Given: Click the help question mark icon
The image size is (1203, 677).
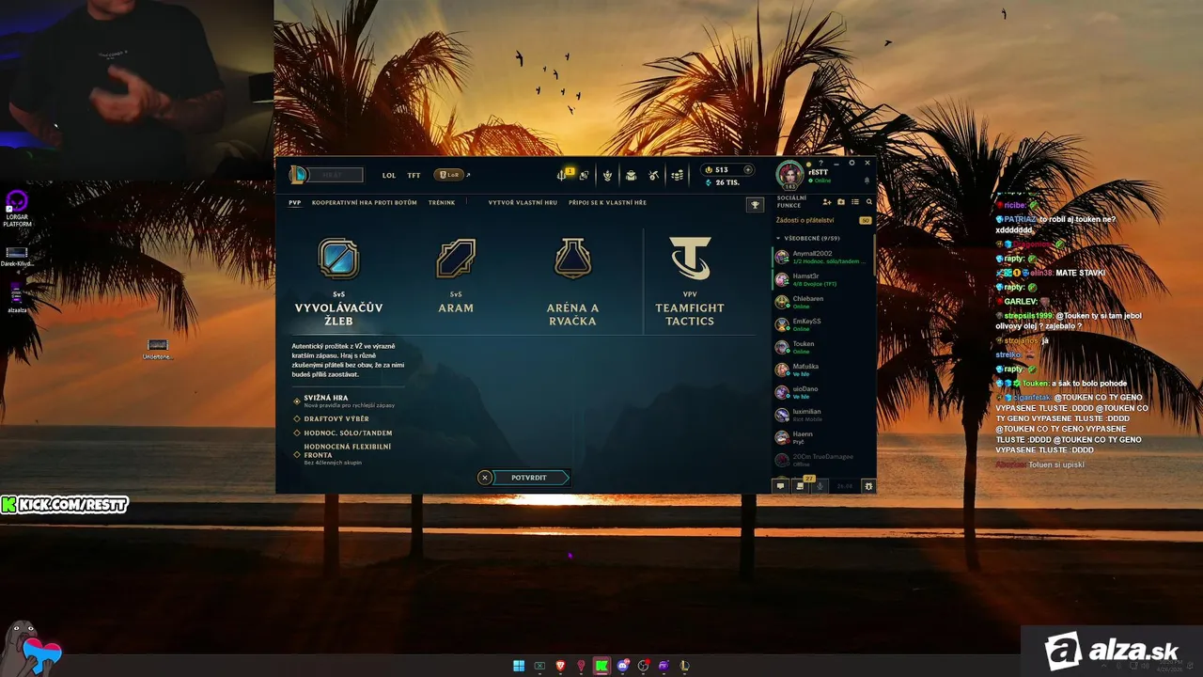Looking at the screenshot, I should coord(820,164).
